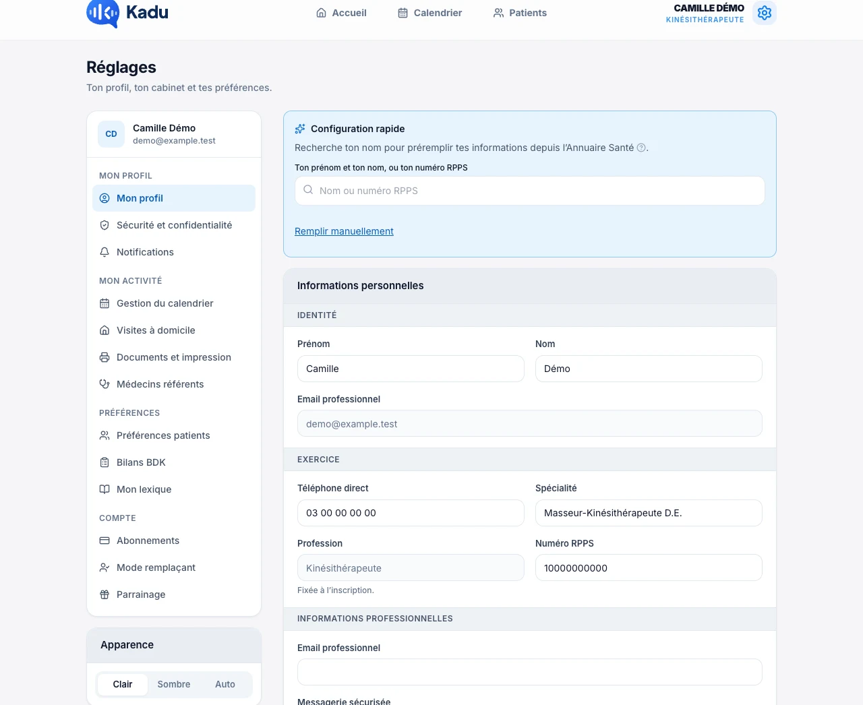Screen dimensions: 863x705
Task: Click the house icon beside Accueil
Action: pos(322,13)
